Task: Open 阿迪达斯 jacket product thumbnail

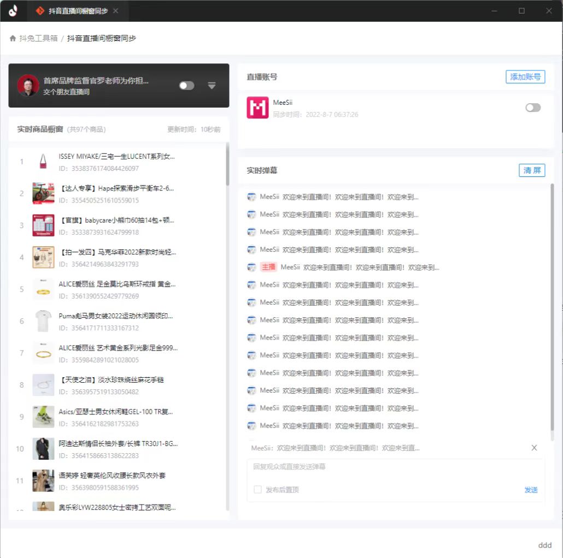Action: [43, 449]
